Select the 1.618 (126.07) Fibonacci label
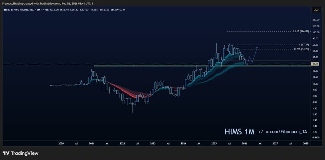 [x=300, y=31]
